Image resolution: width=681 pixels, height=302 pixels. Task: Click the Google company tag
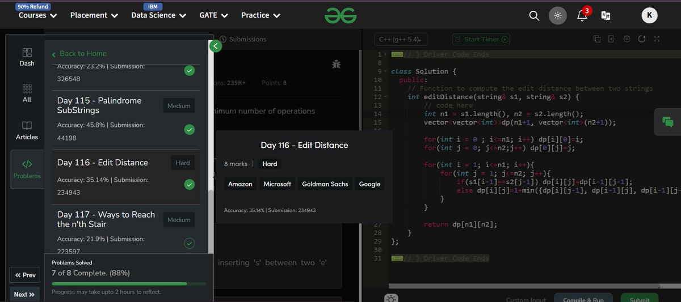click(369, 184)
